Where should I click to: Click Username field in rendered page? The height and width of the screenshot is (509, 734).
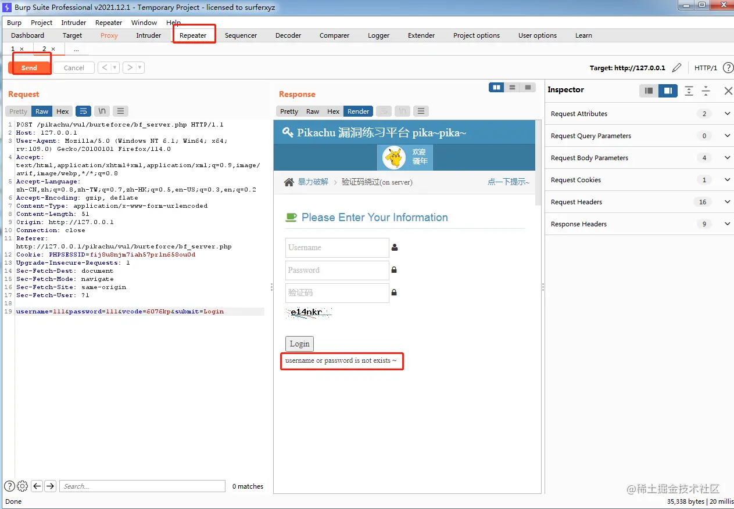coord(337,247)
